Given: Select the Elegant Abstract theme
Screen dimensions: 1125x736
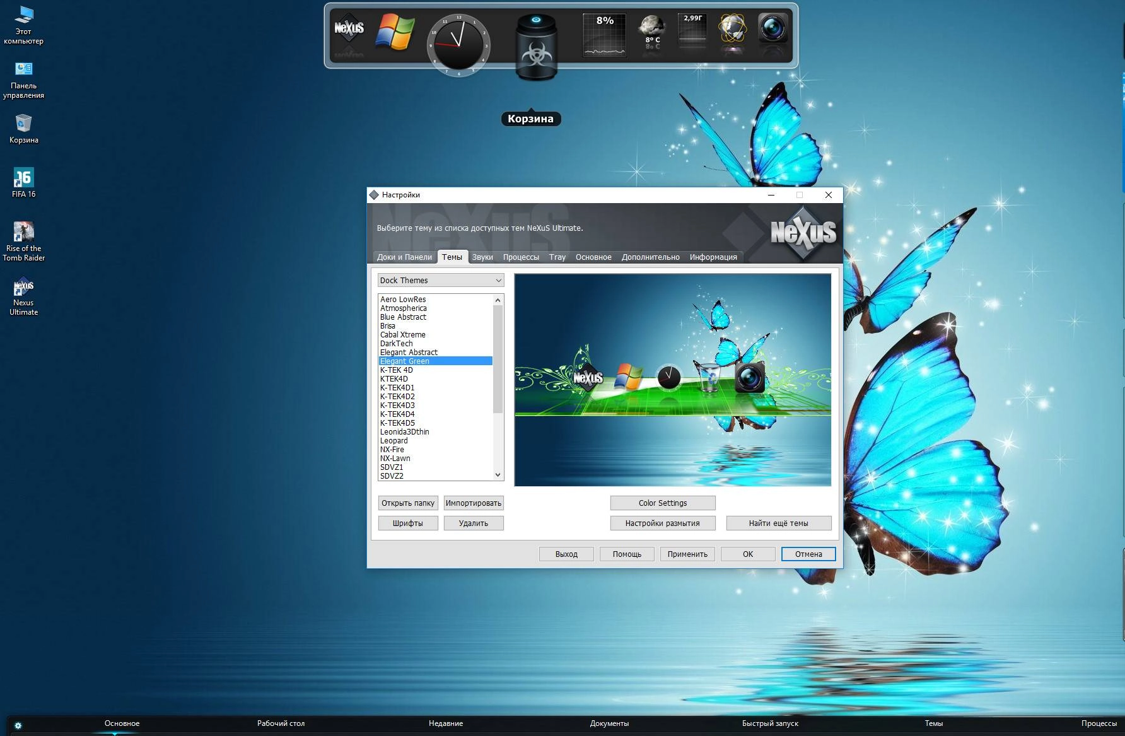Looking at the screenshot, I should point(435,353).
